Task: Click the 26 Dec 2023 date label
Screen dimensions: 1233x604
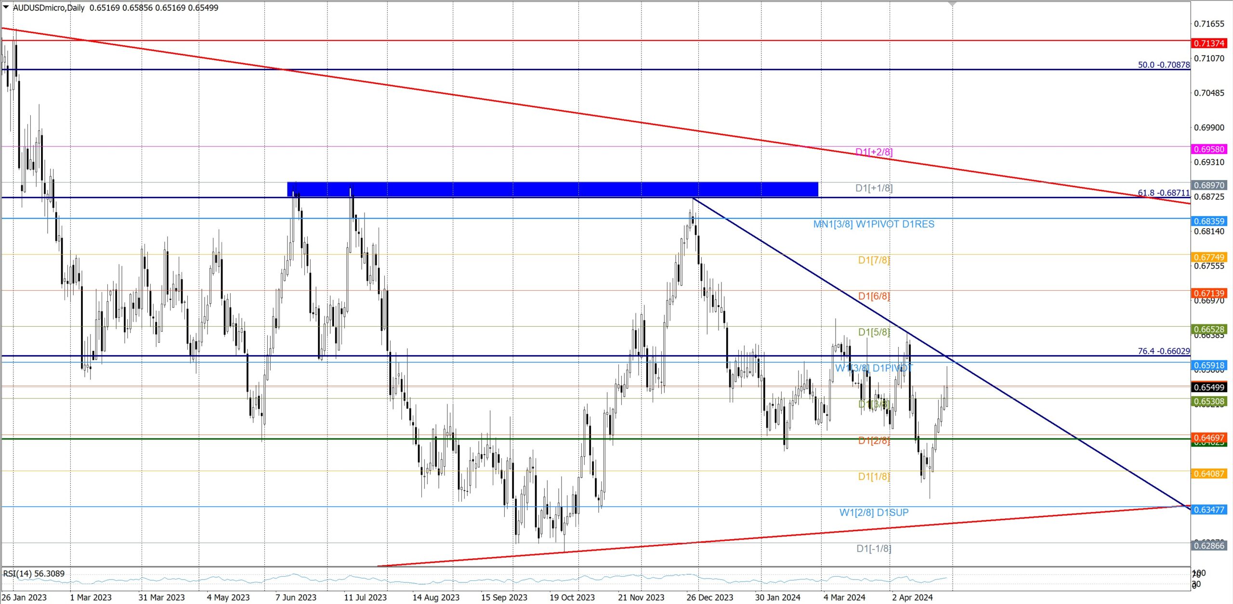Action: point(709,597)
